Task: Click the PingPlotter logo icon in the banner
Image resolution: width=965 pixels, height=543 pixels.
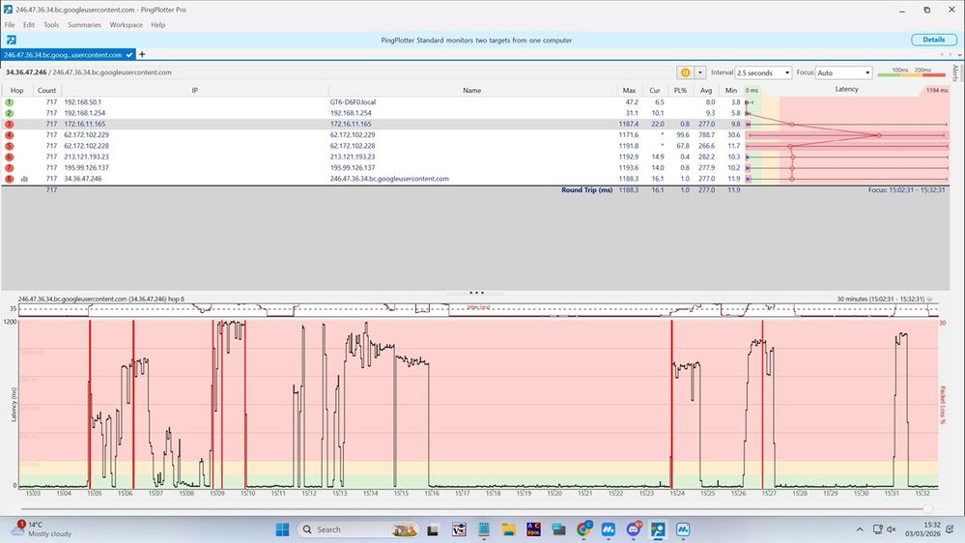Action: pos(11,40)
